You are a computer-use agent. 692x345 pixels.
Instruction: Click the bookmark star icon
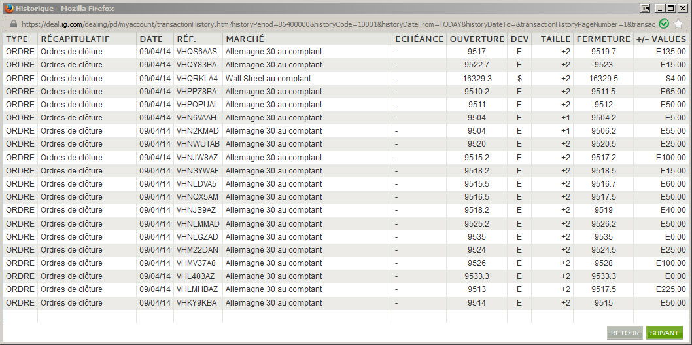(678, 24)
